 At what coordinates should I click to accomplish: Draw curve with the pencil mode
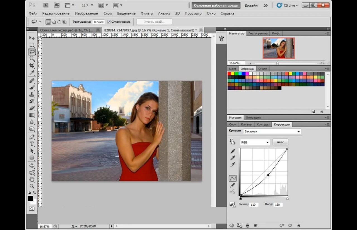point(232,185)
